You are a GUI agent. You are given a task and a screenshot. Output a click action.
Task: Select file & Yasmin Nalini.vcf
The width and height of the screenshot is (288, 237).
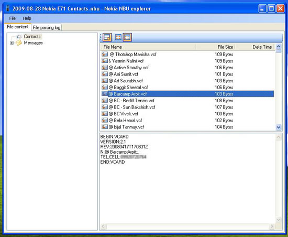click(126, 61)
